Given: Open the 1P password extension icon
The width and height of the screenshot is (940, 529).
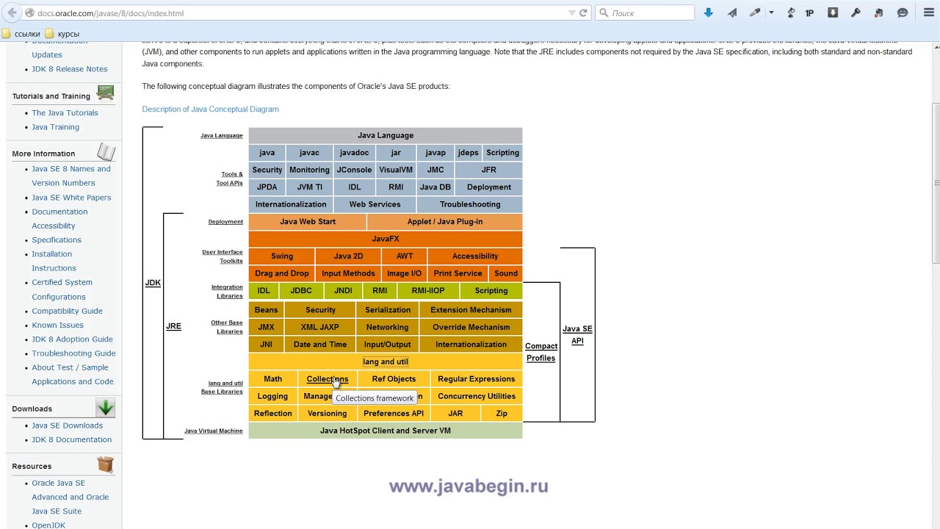Looking at the screenshot, I should click(x=810, y=12).
